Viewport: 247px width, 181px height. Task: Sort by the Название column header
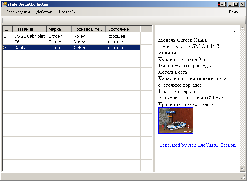coord(29,29)
